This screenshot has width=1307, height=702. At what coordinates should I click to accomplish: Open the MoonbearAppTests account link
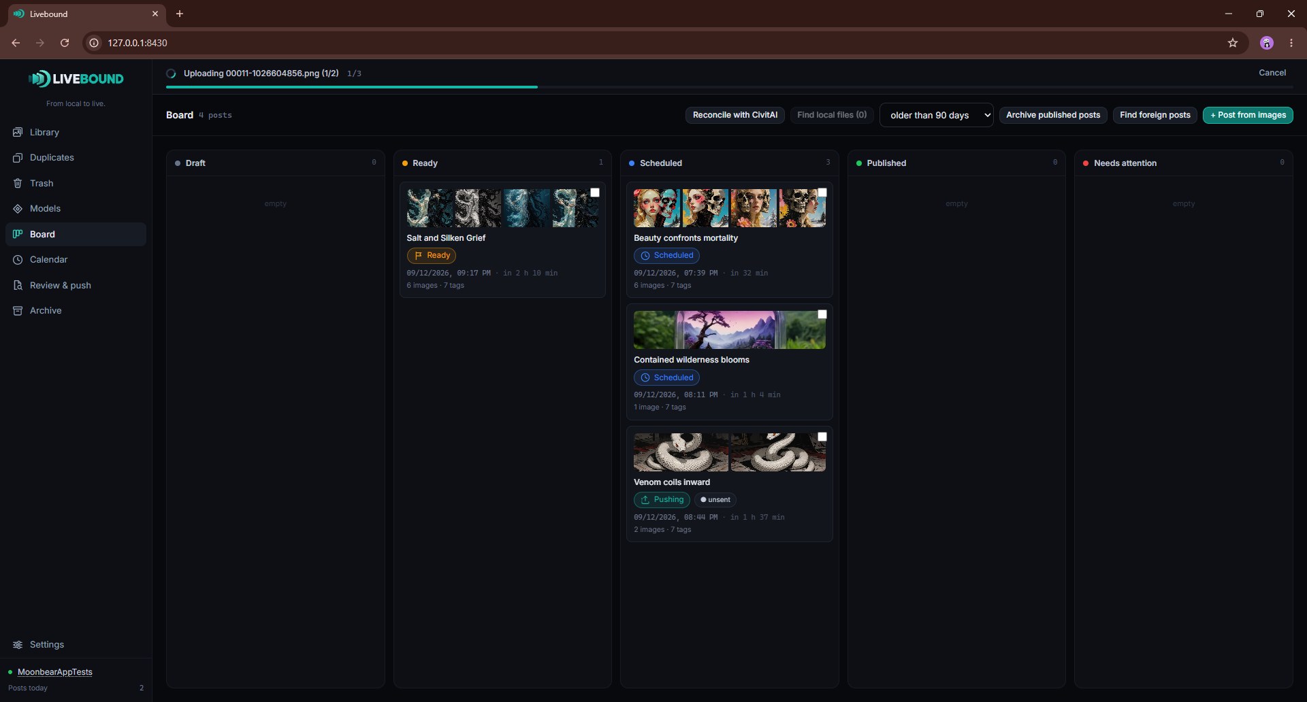pos(55,672)
